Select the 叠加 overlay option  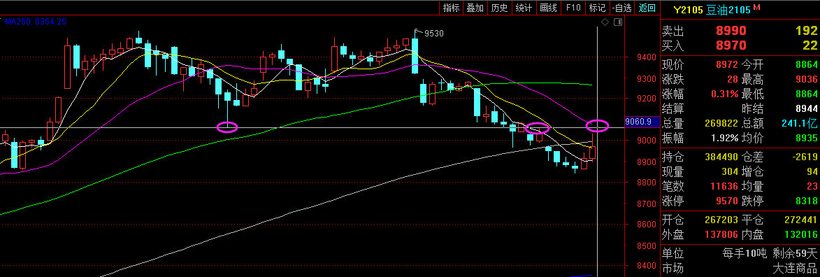pyautogui.click(x=475, y=8)
